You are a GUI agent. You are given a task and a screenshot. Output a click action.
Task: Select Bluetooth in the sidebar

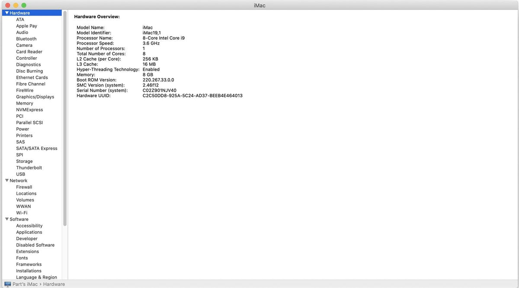(26, 38)
